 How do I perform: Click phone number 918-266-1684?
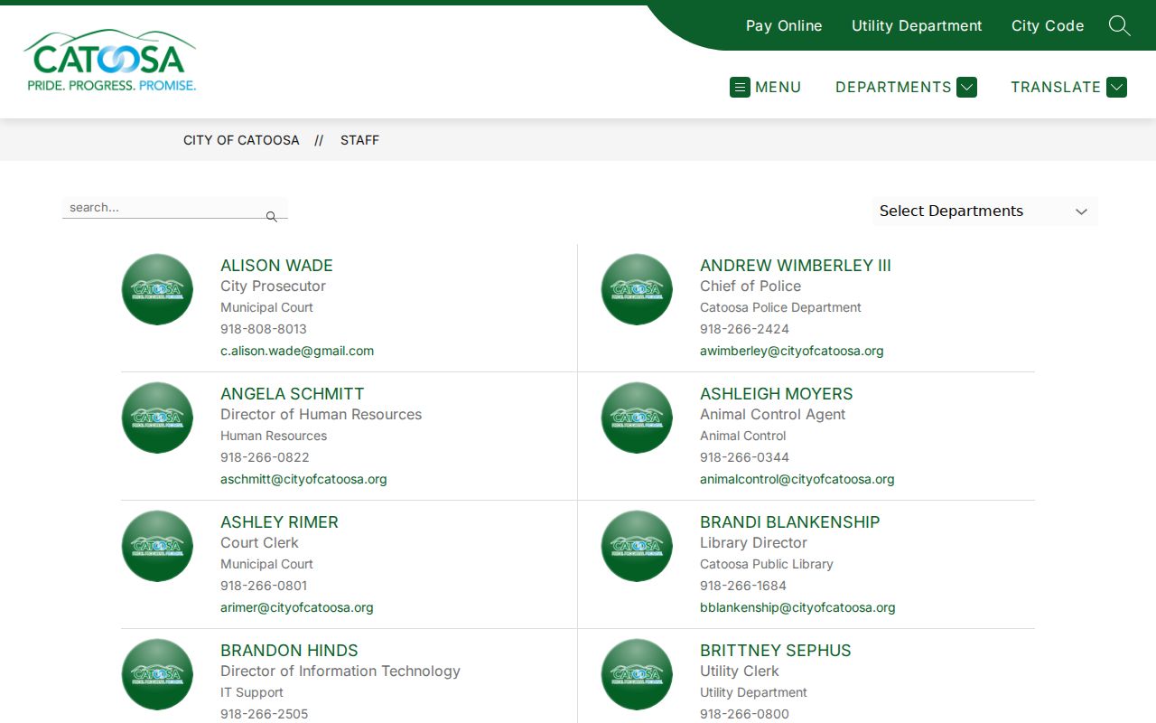pyautogui.click(x=743, y=586)
